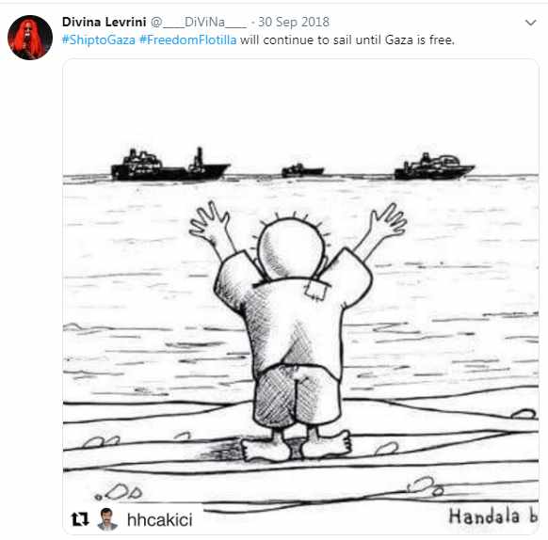Open the tweet options chevron menu
The image size is (548, 540).
[530, 23]
